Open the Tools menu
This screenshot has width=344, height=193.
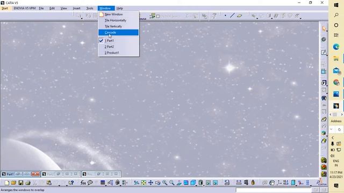tap(90, 9)
